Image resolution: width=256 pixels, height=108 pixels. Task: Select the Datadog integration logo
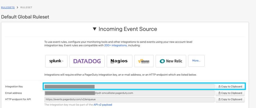pos(87,61)
